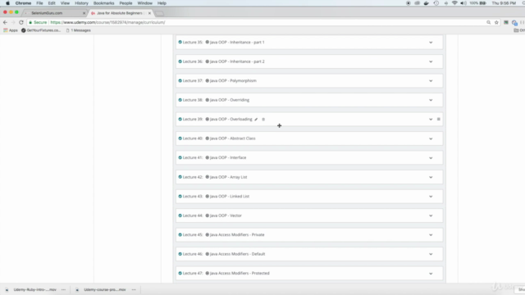Click video type icon of Lecture 44
Viewport: 525px width, 295px height.
tap(208, 216)
